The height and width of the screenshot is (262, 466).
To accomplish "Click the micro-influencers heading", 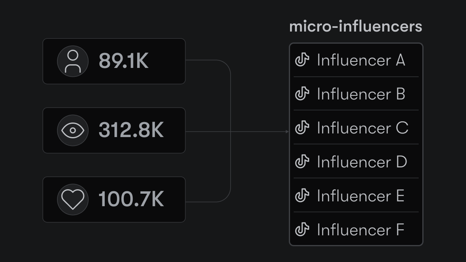I will click(356, 27).
